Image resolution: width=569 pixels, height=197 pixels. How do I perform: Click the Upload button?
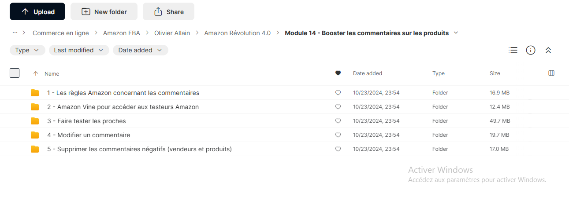[37, 11]
